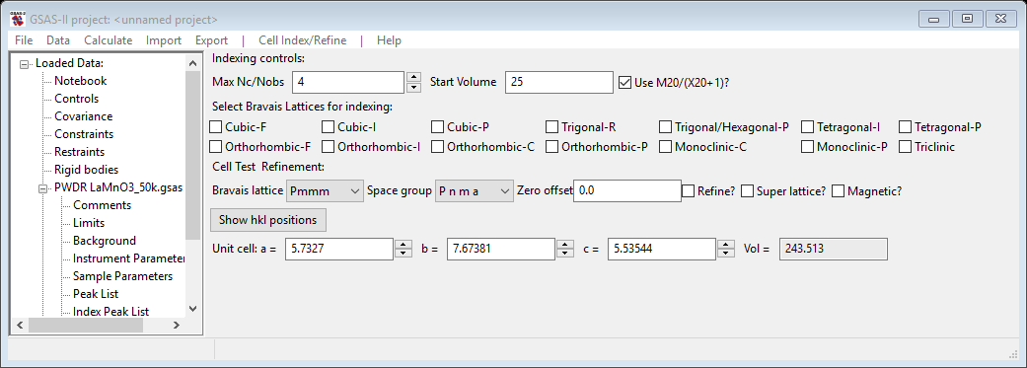The width and height of the screenshot is (1027, 368).
Task: Select Instrument Parameters tree item
Action: (129, 258)
